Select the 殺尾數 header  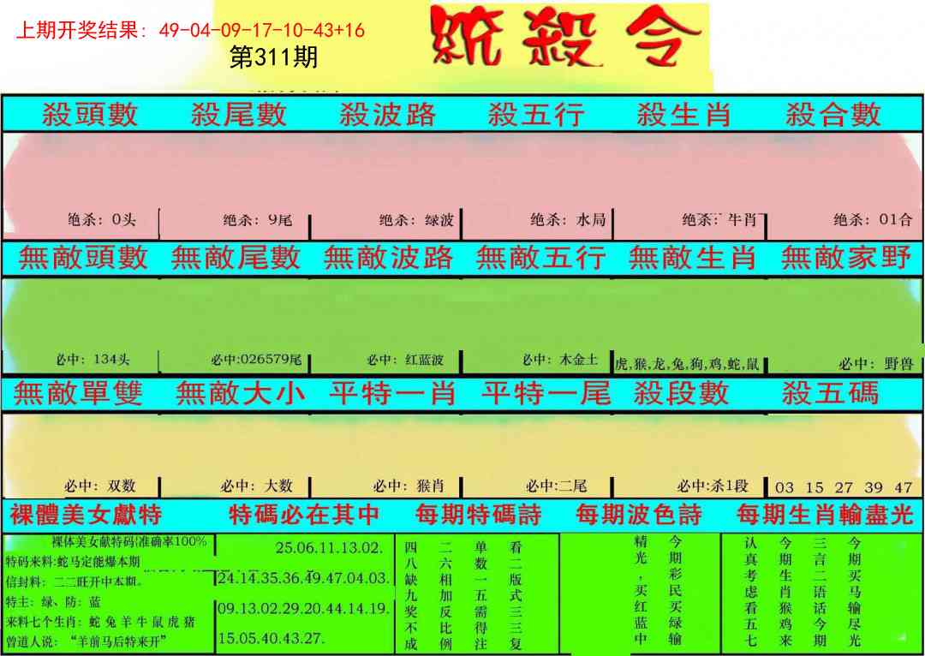pyautogui.click(x=238, y=114)
